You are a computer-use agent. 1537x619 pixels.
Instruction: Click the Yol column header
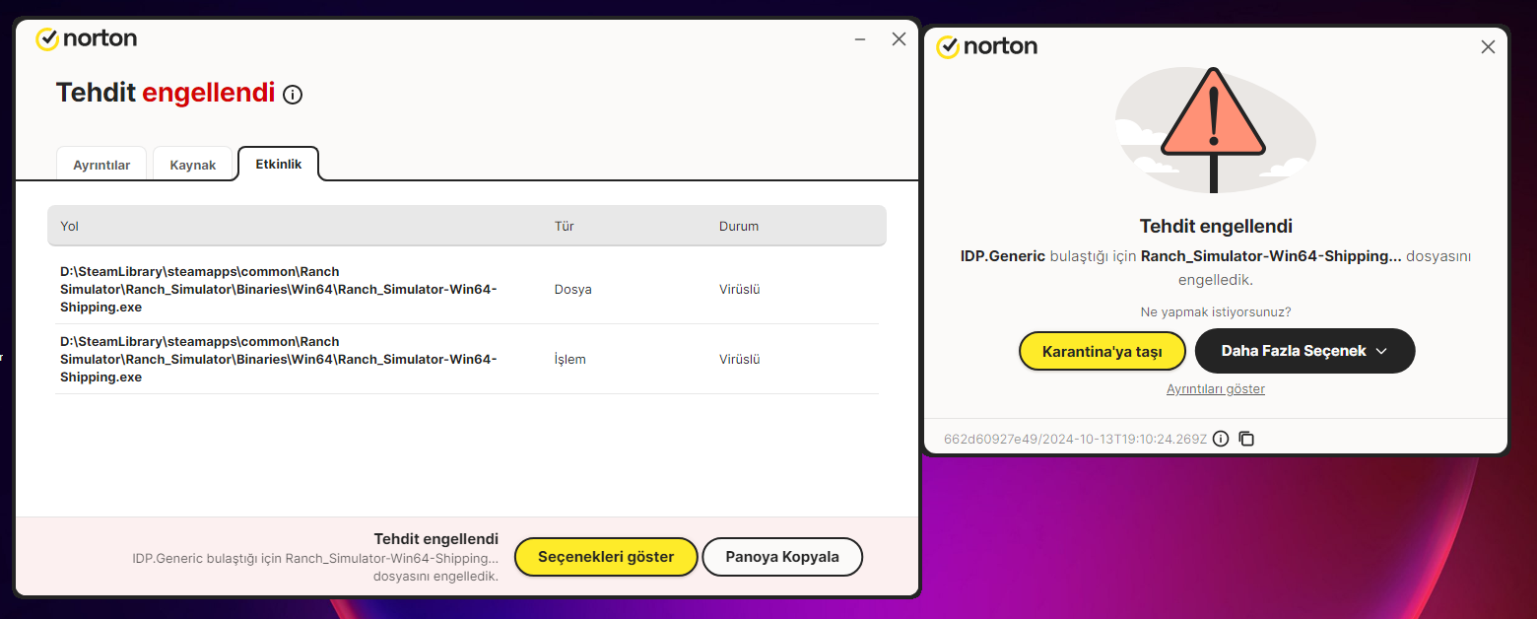69,226
